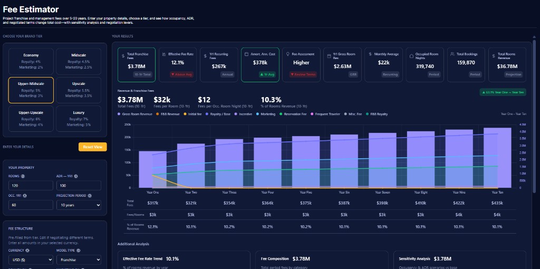This screenshot has width=540, height=269.
Task: Click the Year Ten total fees value $435k
Action: (x=497, y=203)
